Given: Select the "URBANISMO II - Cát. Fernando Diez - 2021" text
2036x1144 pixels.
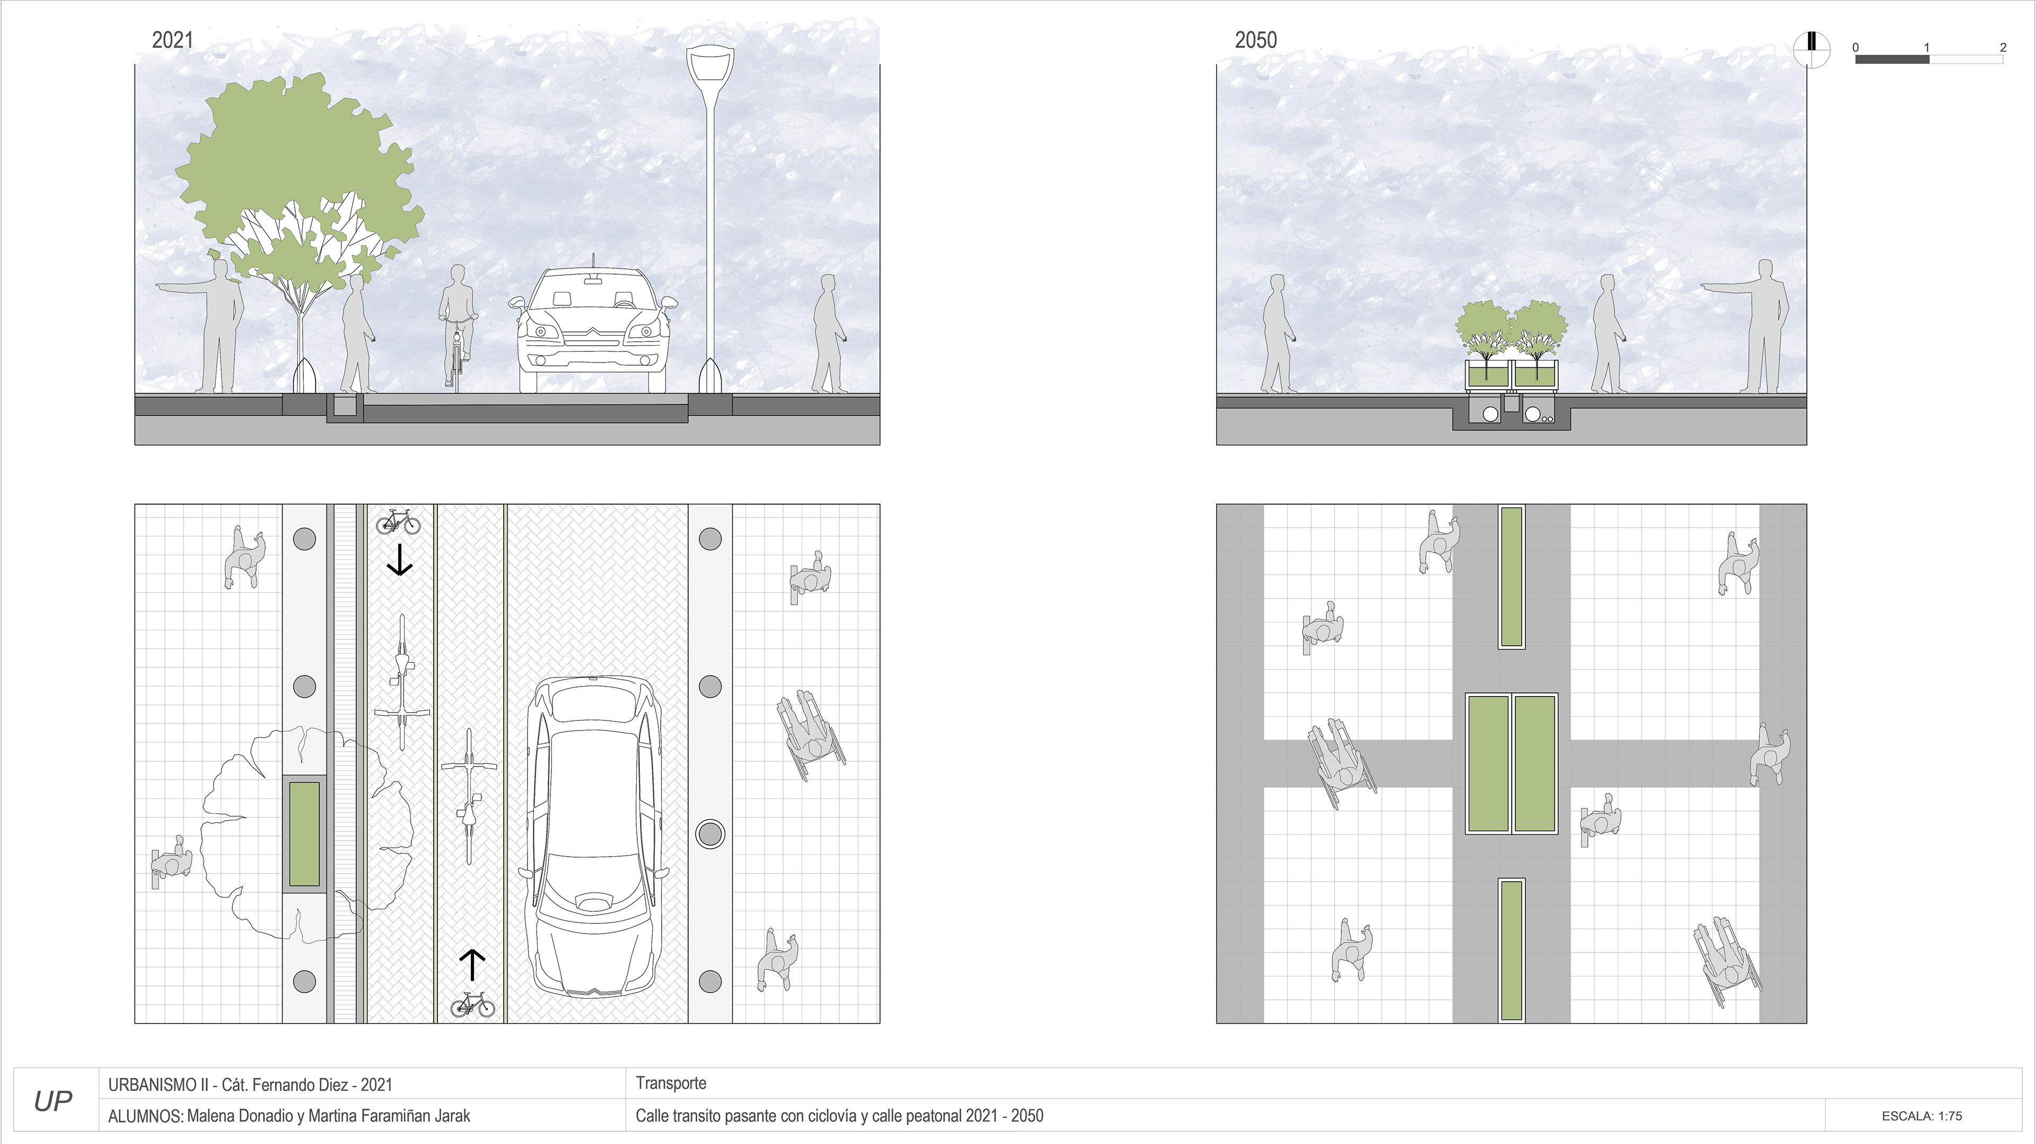Looking at the screenshot, I should (250, 1085).
